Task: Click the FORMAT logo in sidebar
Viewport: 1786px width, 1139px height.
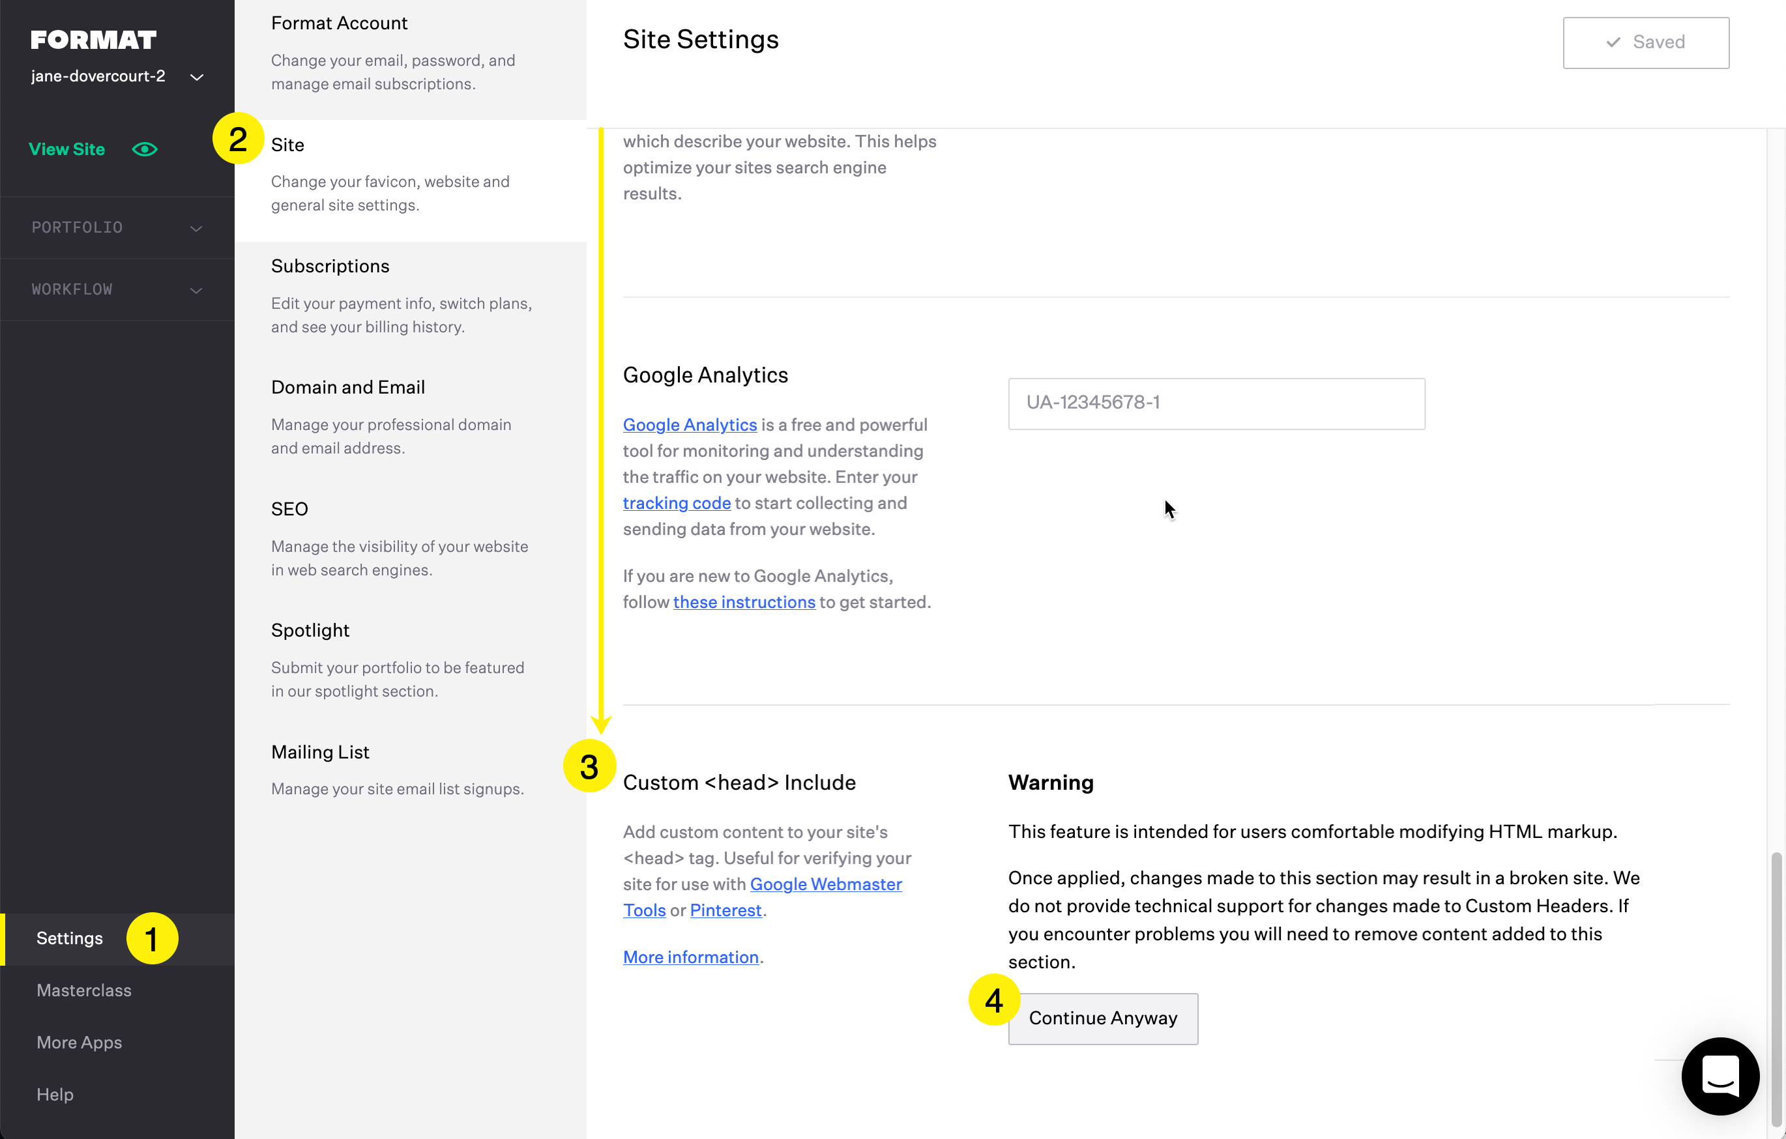Action: tap(93, 39)
